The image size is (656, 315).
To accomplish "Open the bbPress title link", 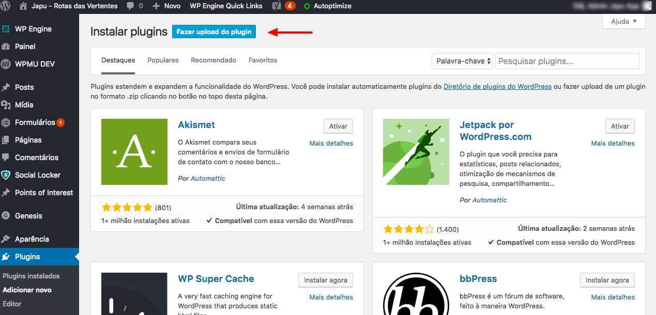I will click(478, 279).
